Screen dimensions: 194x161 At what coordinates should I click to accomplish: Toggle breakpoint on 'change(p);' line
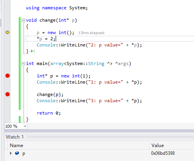8,94
